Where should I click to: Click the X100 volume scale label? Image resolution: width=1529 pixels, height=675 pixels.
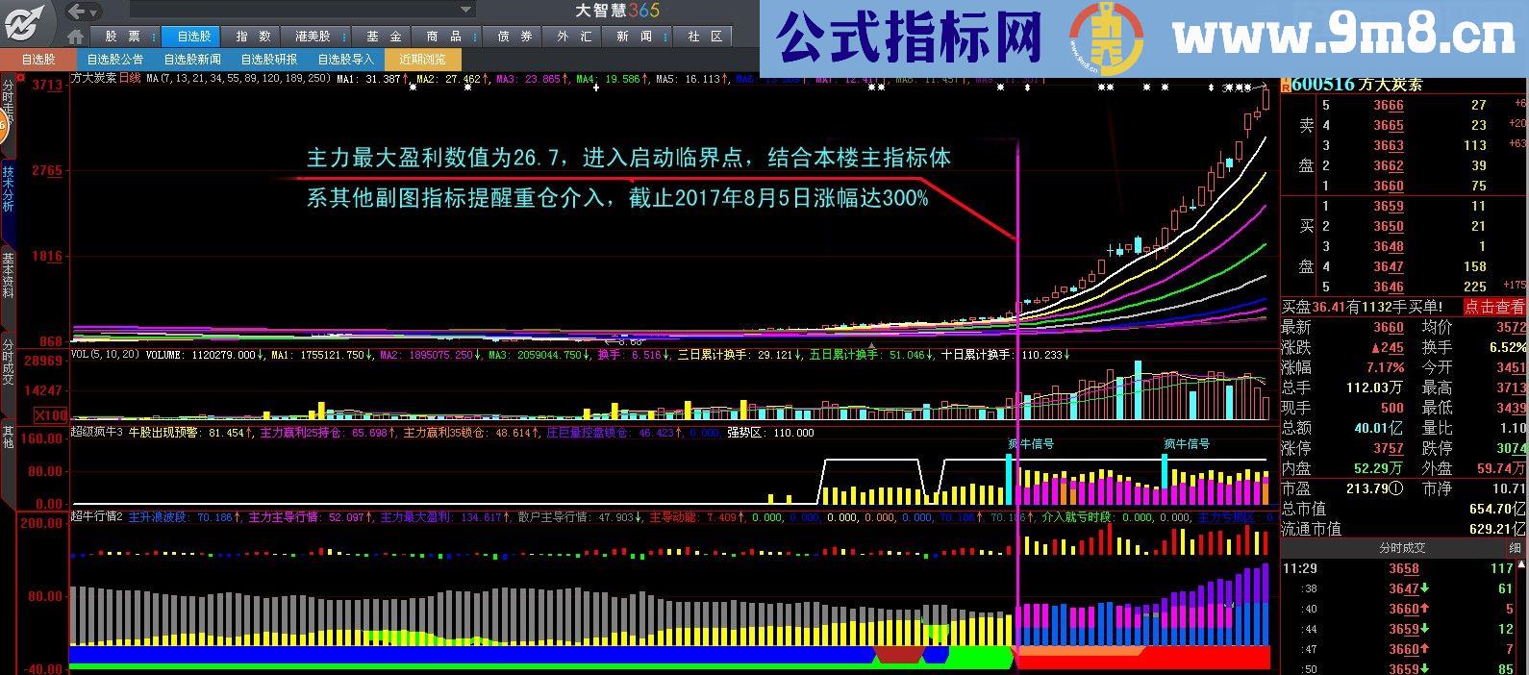50,415
